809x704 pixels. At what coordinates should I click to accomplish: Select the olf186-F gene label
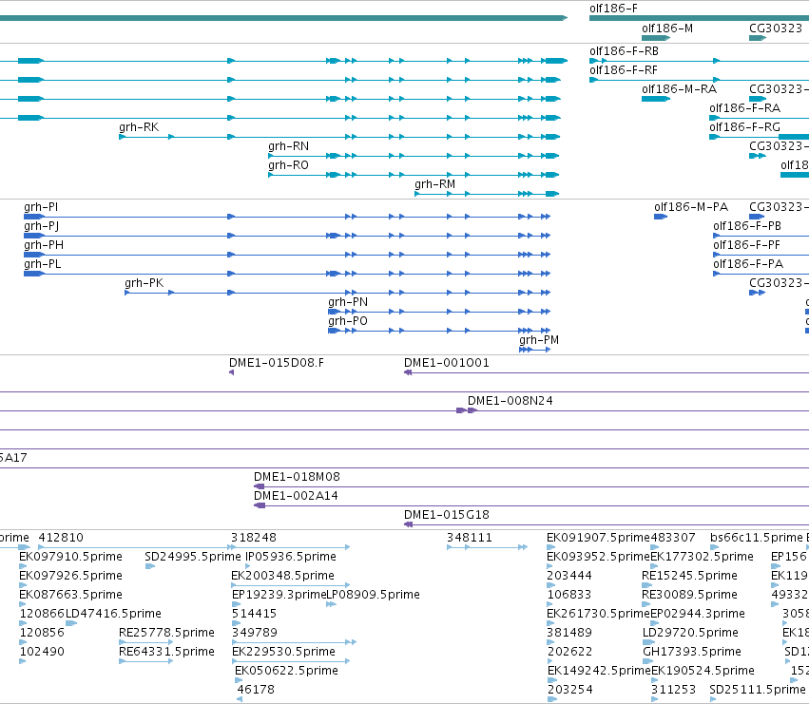click(x=613, y=9)
